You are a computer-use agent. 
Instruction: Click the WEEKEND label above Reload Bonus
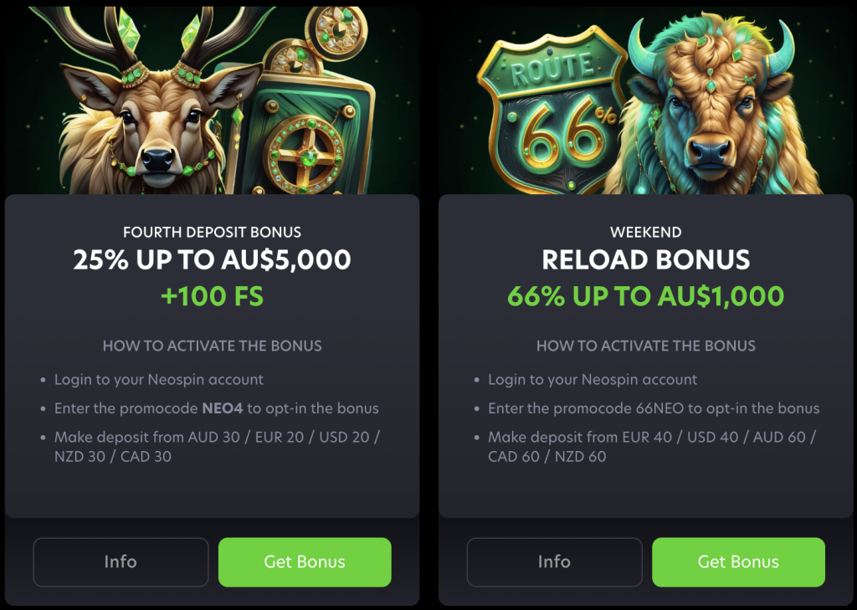point(645,233)
